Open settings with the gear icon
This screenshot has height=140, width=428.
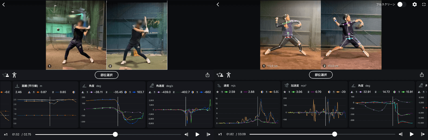[x=414, y=4]
